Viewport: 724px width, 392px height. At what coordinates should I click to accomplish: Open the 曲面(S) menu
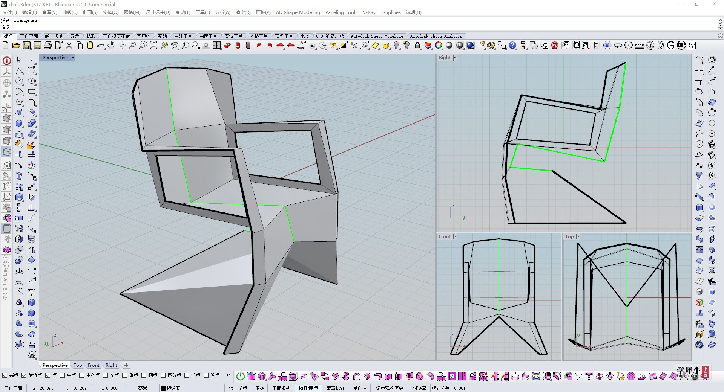click(x=90, y=12)
